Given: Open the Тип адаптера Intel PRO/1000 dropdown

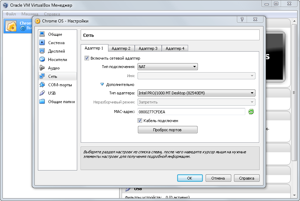Looking at the screenshot, I should 196,93.
